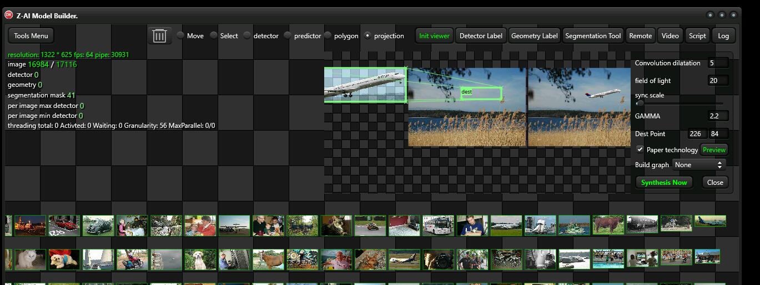
Task: Choose the Select mode radio button
Action: click(214, 35)
